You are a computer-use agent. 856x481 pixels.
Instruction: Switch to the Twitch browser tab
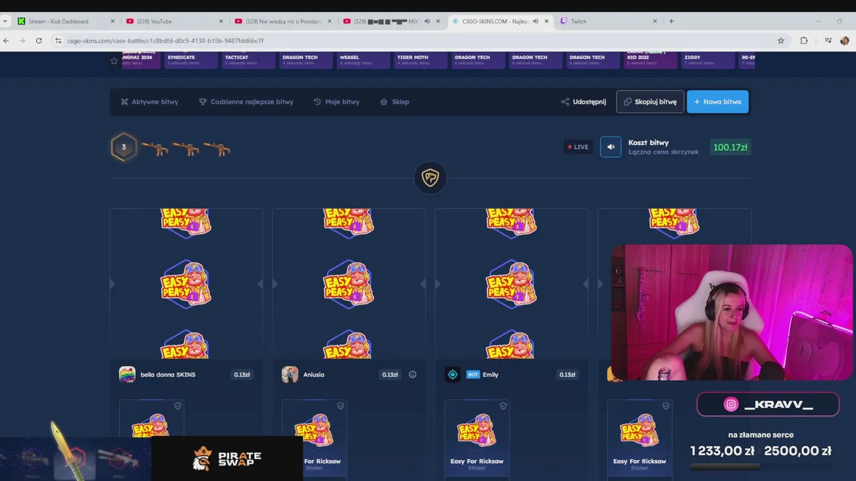[x=609, y=21]
